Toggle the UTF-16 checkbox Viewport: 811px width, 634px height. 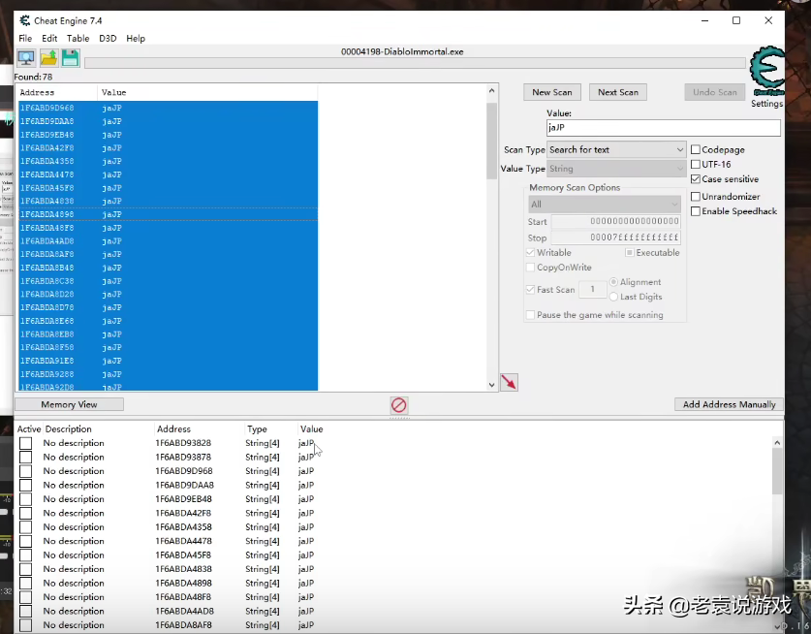(696, 164)
